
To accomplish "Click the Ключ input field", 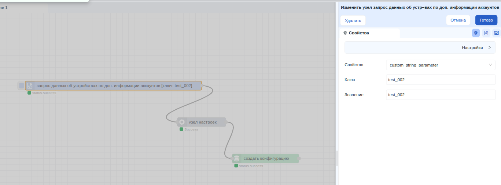I will [441, 80].
